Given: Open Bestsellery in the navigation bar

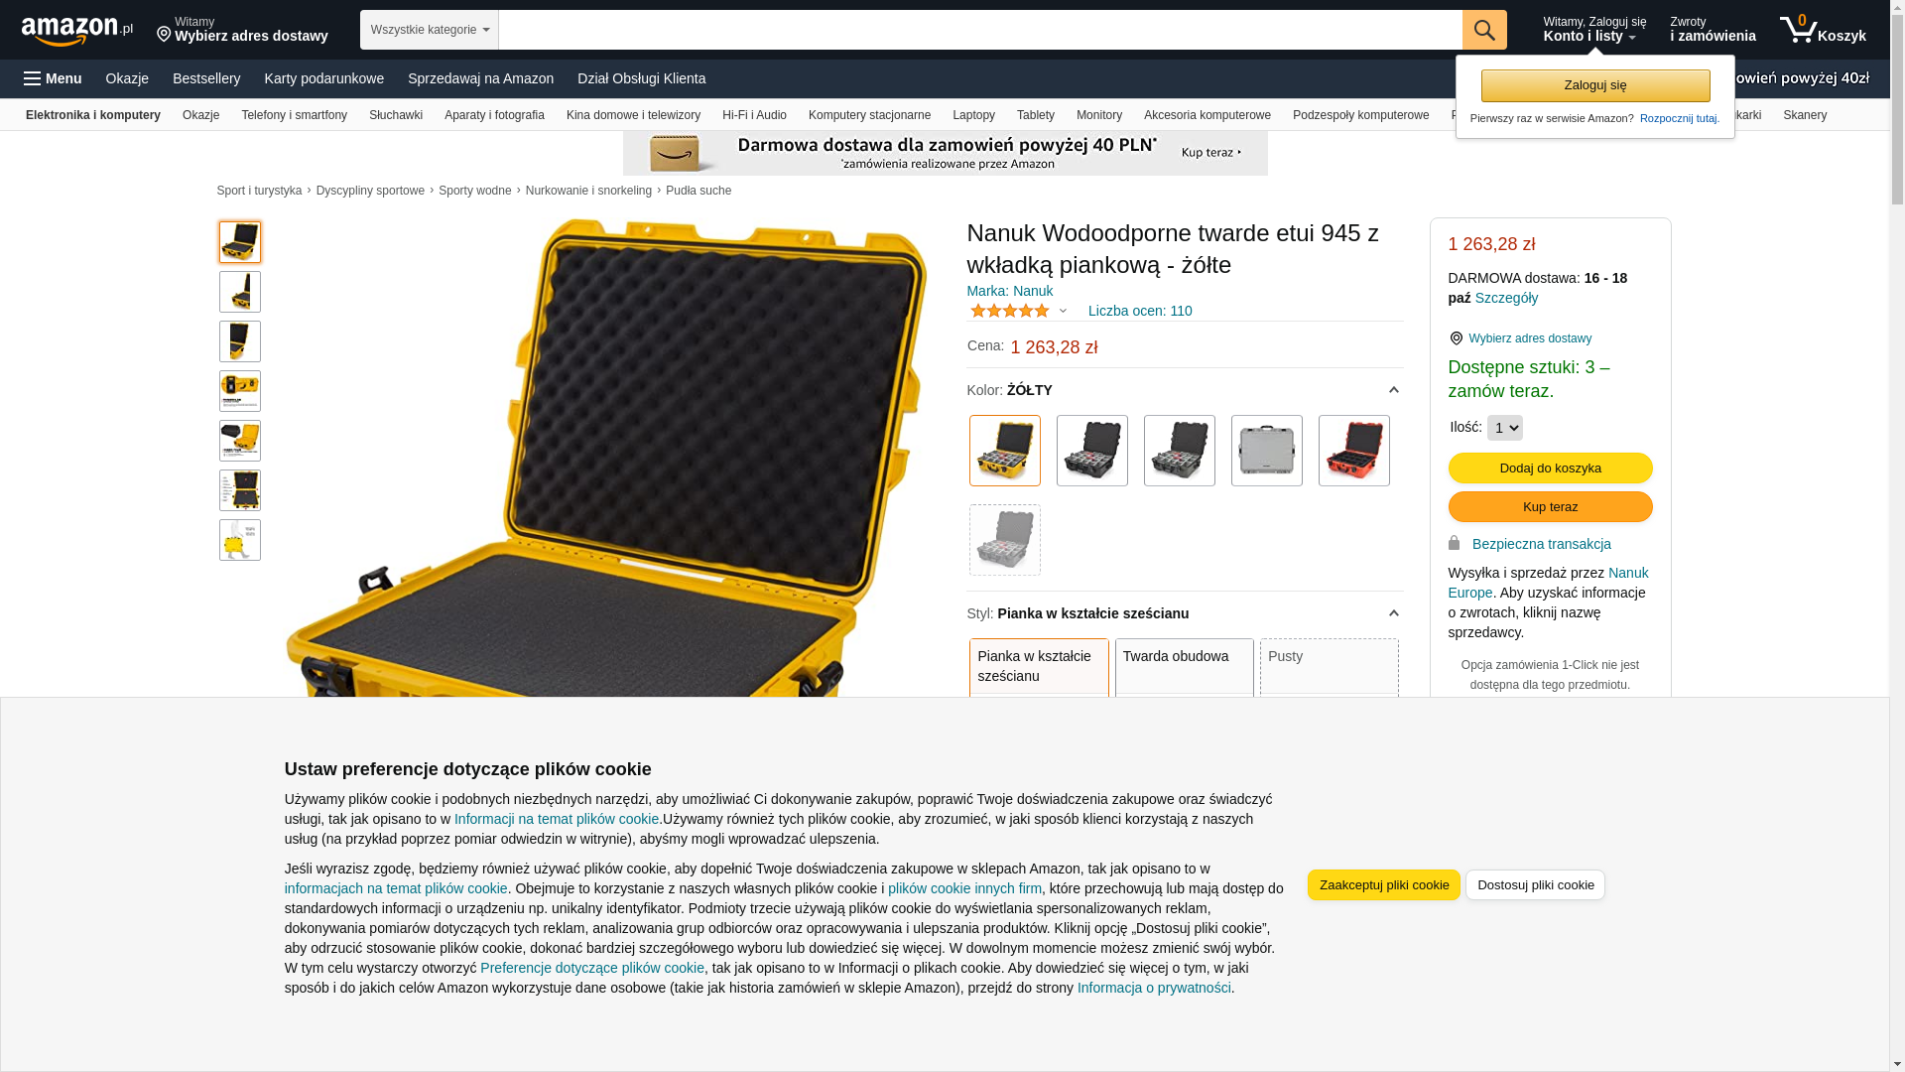Looking at the screenshot, I should pyautogui.click(x=206, y=78).
